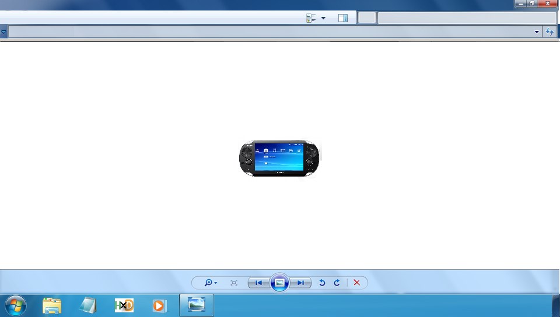
Task: Toggle the preview pane button
Action: coord(343,18)
